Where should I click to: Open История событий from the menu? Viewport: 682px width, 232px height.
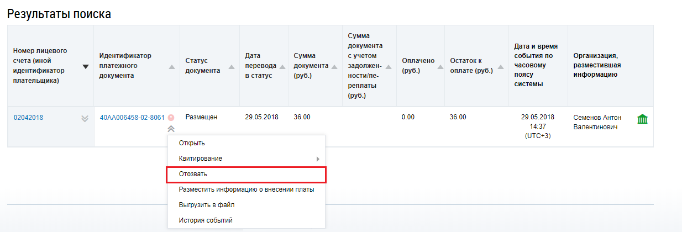[206, 220]
